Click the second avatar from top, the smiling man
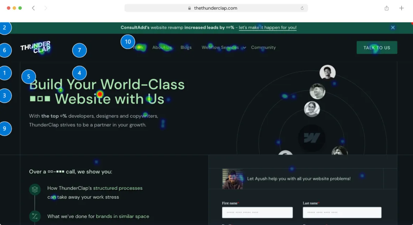Viewport: 413px width, 225px height. click(x=317, y=91)
